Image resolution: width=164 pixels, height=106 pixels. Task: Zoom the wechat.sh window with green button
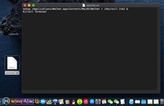coord(33,5)
